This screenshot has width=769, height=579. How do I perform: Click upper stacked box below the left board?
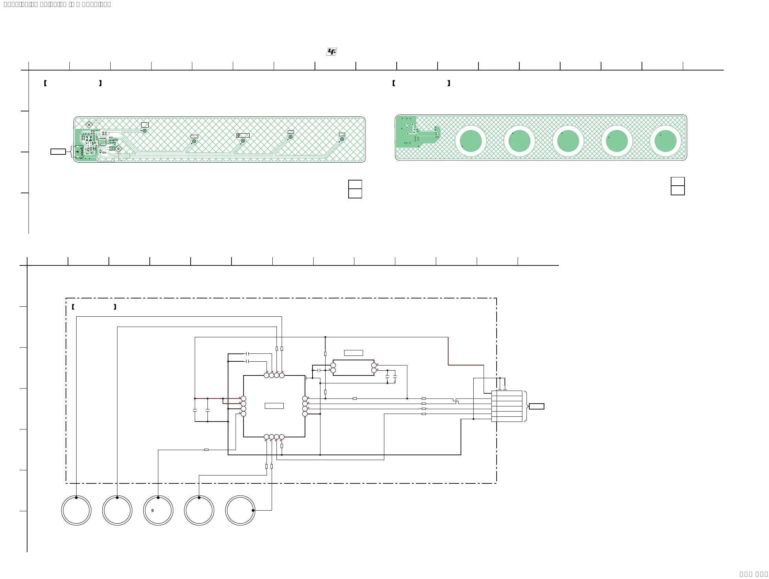pyautogui.click(x=355, y=184)
